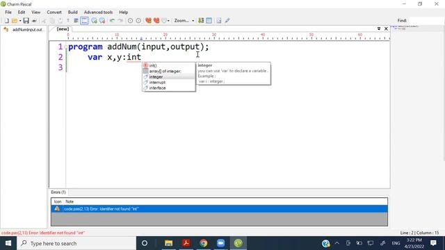Click the blue window layout icon
This screenshot has width=445, height=250.
point(209,21)
